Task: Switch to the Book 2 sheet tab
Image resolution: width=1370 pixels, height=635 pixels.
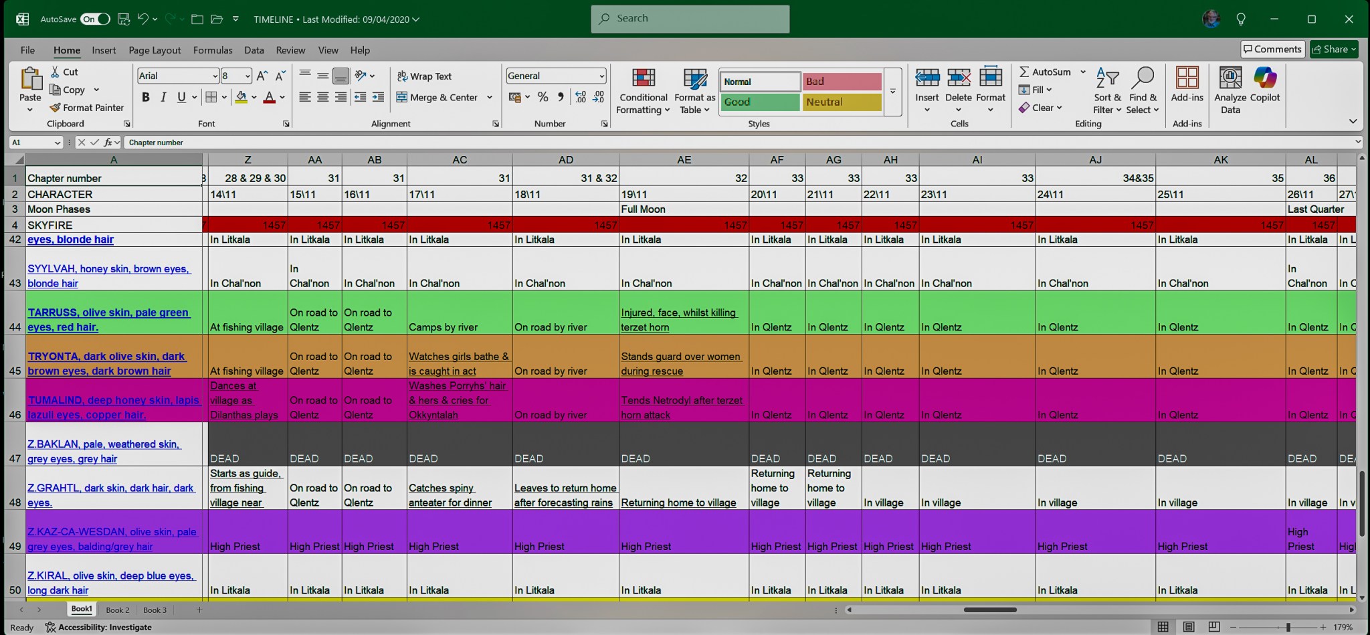Action: (118, 610)
